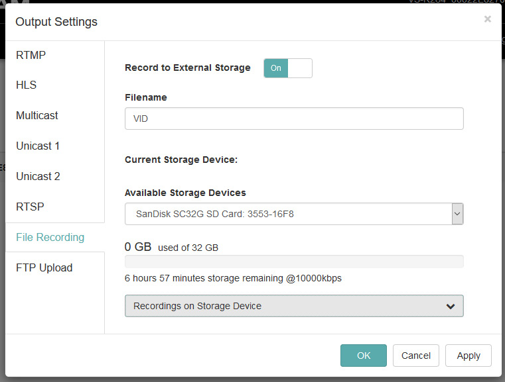
Task: Go to the Unicast 1 tab
Action: [38, 146]
